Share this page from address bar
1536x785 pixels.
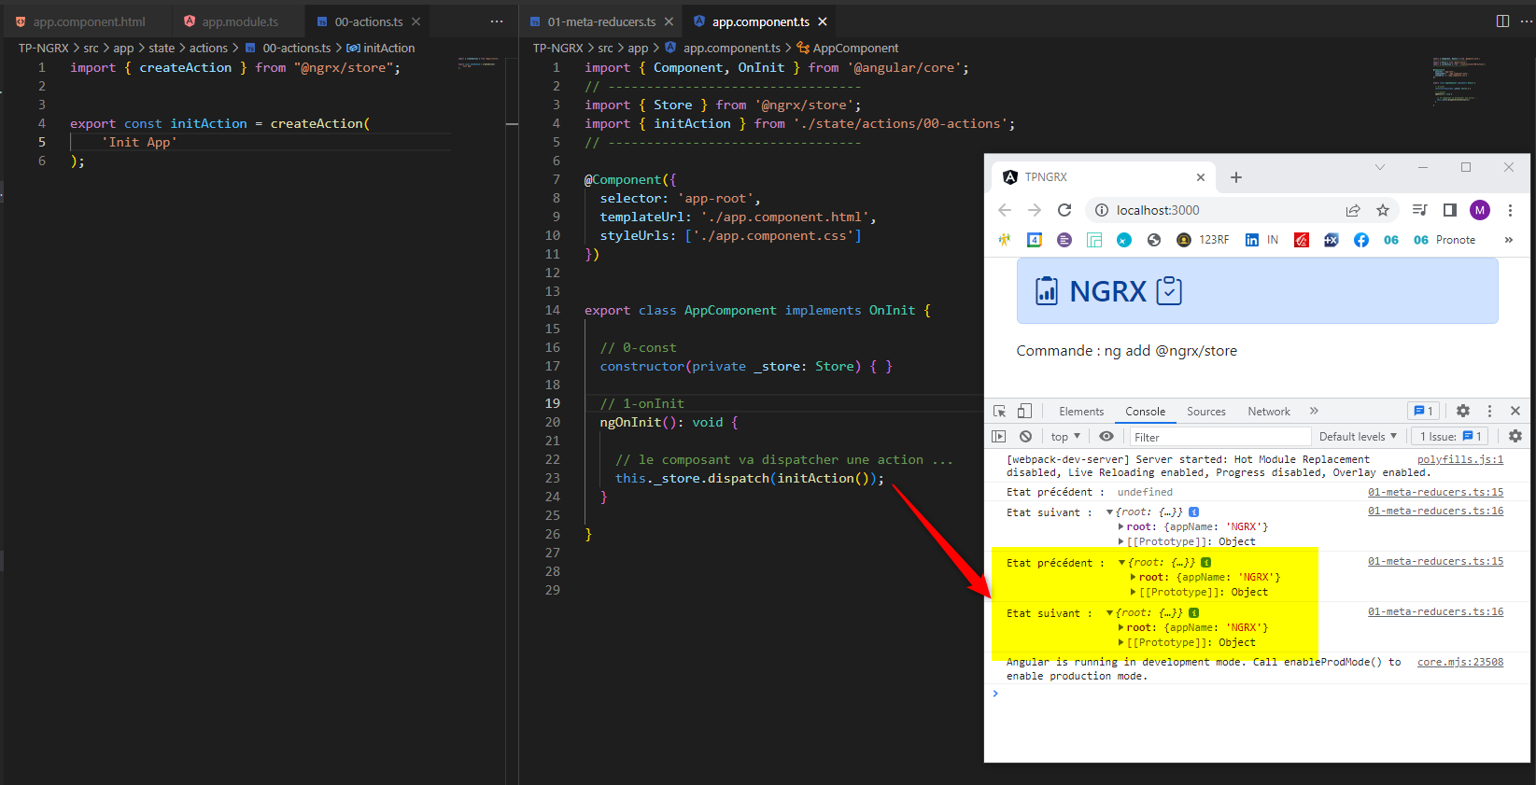click(x=1353, y=210)
